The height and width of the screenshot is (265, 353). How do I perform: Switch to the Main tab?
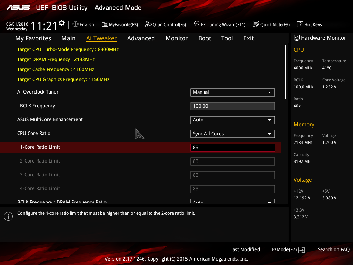69,38
